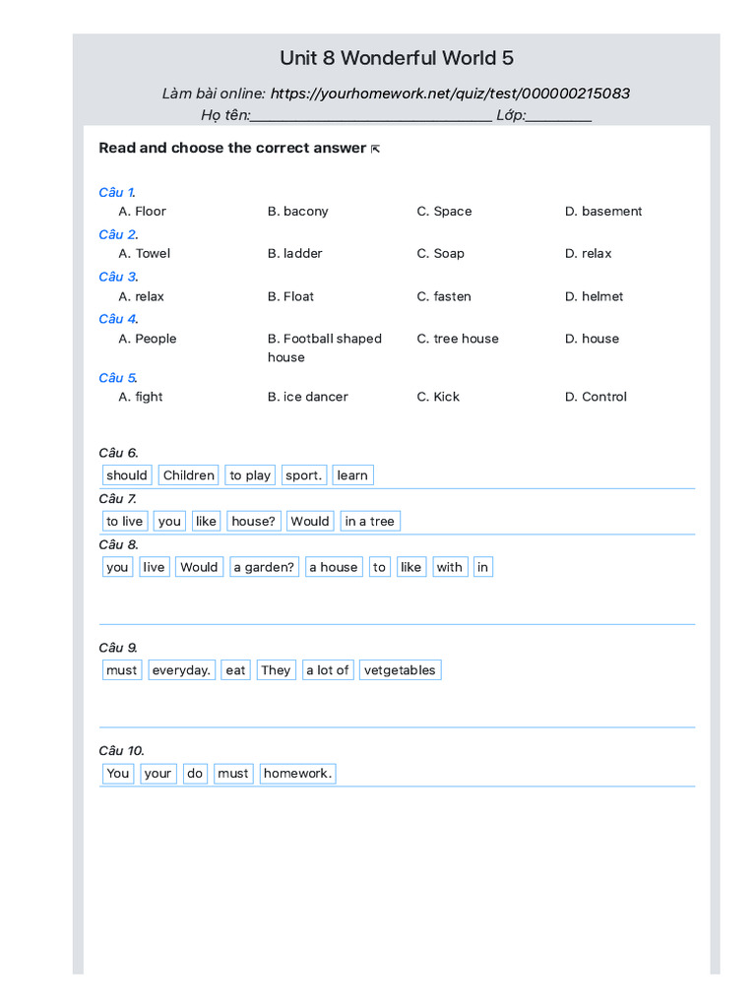Image resolution: width=756 pixels, height=1008 pixels.
Task: Pick the 'homework.' word tile in Câu 10
Action: tap(297, 774)
